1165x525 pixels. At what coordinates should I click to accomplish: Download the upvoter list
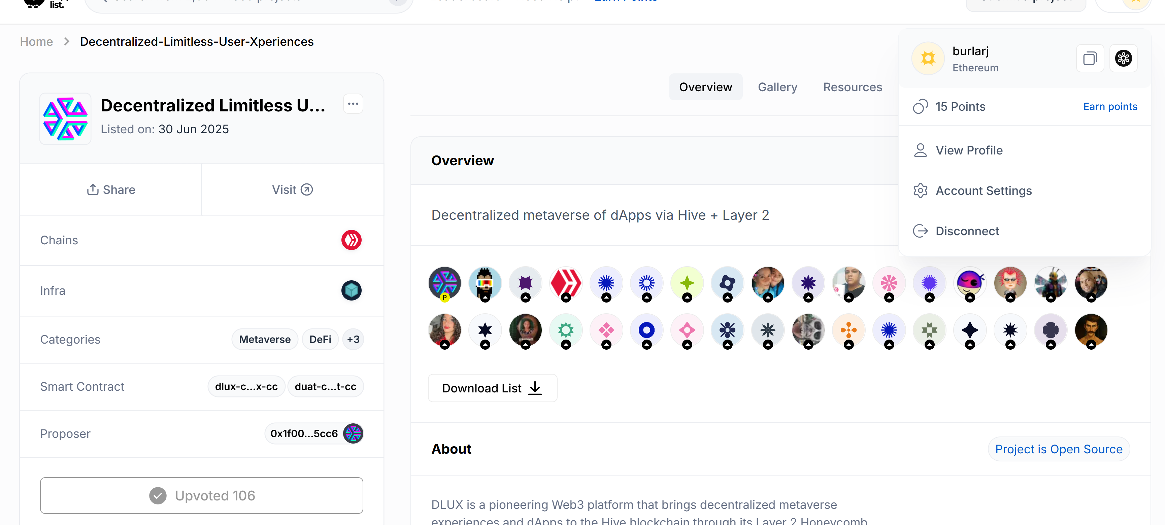(x=492, y=388)
